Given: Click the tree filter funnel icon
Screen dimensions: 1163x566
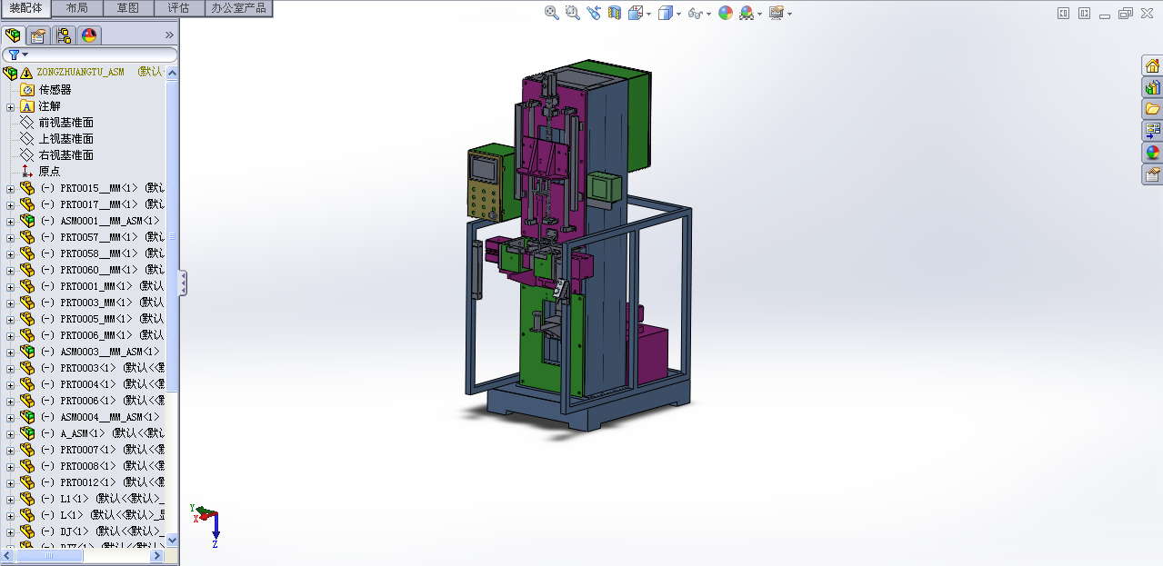Looking at the screenshot, I should click(14, 55).
